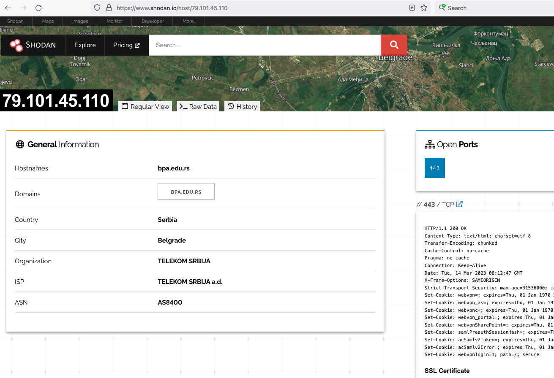Screen dimensions: 554x378
Task: Reload the page with the refresh icon
Action: click(x=38, y=8)
